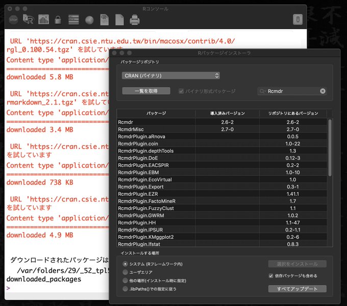Click version 1.41.1 of RcmdrPlugin.EZR
Image resolution: width=347 pixels, height=306 pixels.
click(293, 194)
